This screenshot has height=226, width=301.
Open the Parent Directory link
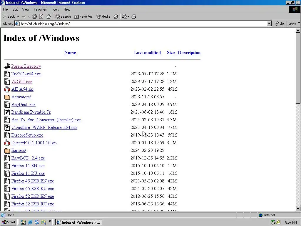(26, 66)
